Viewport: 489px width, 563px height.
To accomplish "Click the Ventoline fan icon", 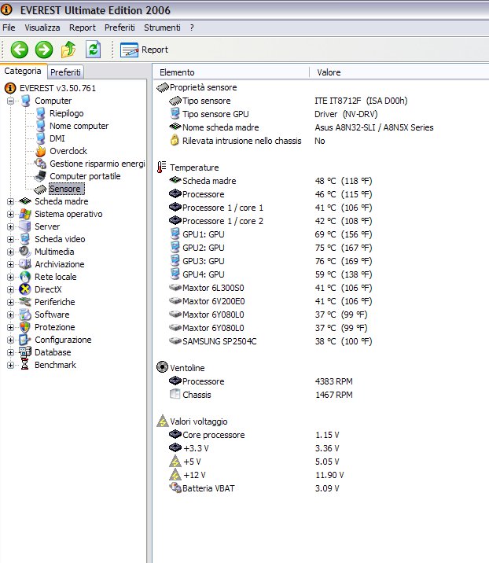I will point(162,367).
